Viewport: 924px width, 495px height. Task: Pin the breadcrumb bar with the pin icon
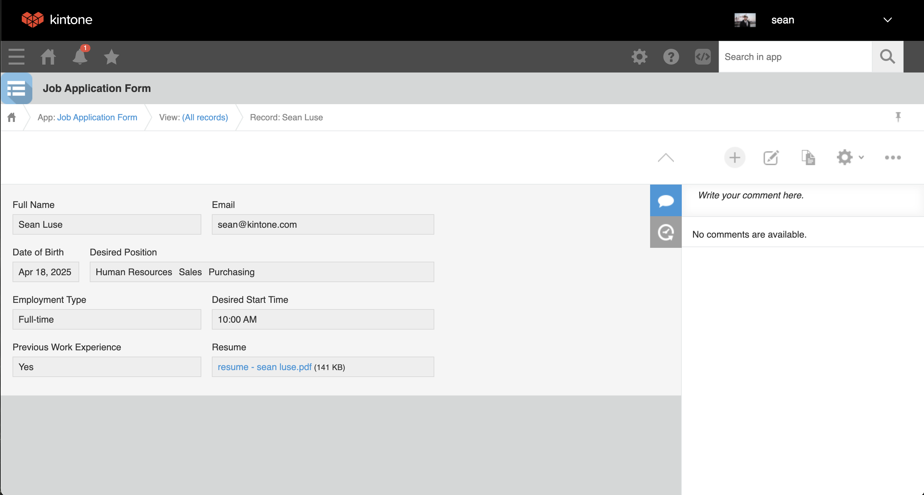click(898, 117)
